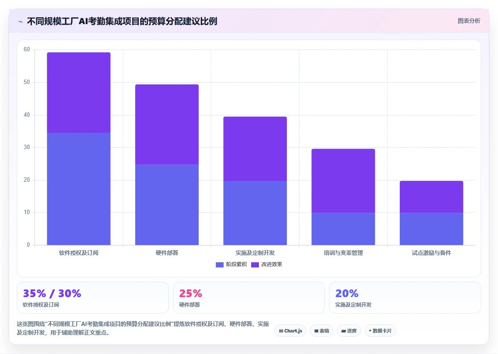This screenshot has width=498, height=354.
Task: Click the y-axis value 40
Action: 27,115
